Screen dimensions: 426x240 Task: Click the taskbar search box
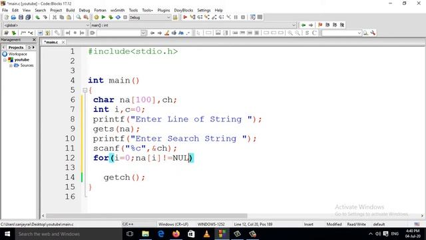coord(69,234)
